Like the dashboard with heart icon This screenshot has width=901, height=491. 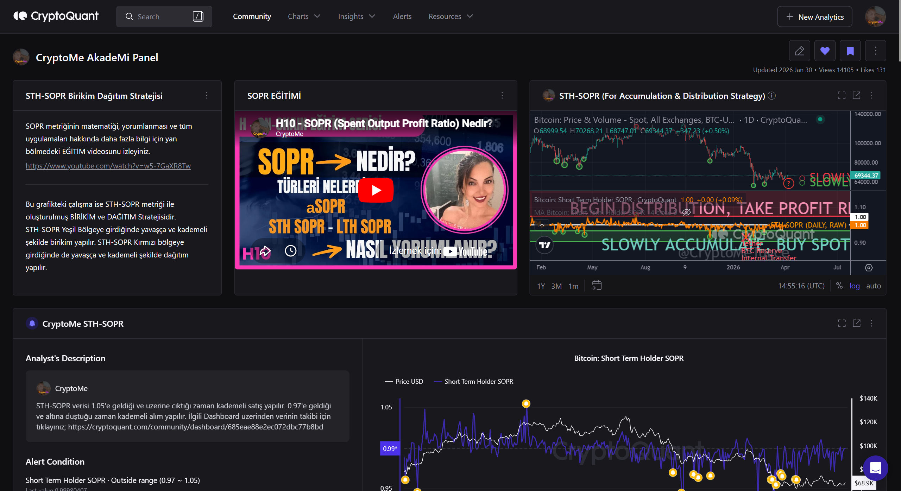825,51
